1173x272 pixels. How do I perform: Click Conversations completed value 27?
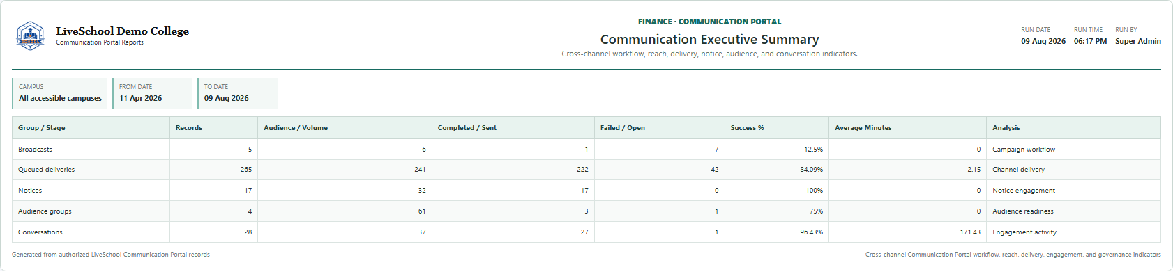point(584,232)
